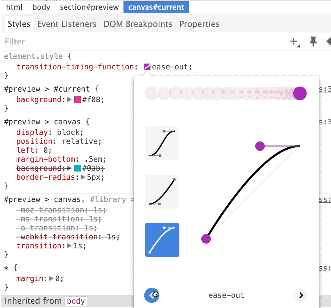
Task: Open the Properties tab
Action: 199,24
